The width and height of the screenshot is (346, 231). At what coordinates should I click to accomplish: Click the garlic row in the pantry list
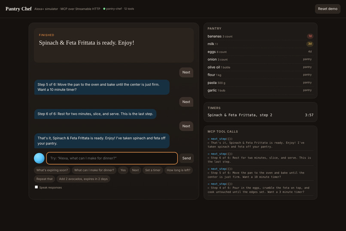(261, 90)
